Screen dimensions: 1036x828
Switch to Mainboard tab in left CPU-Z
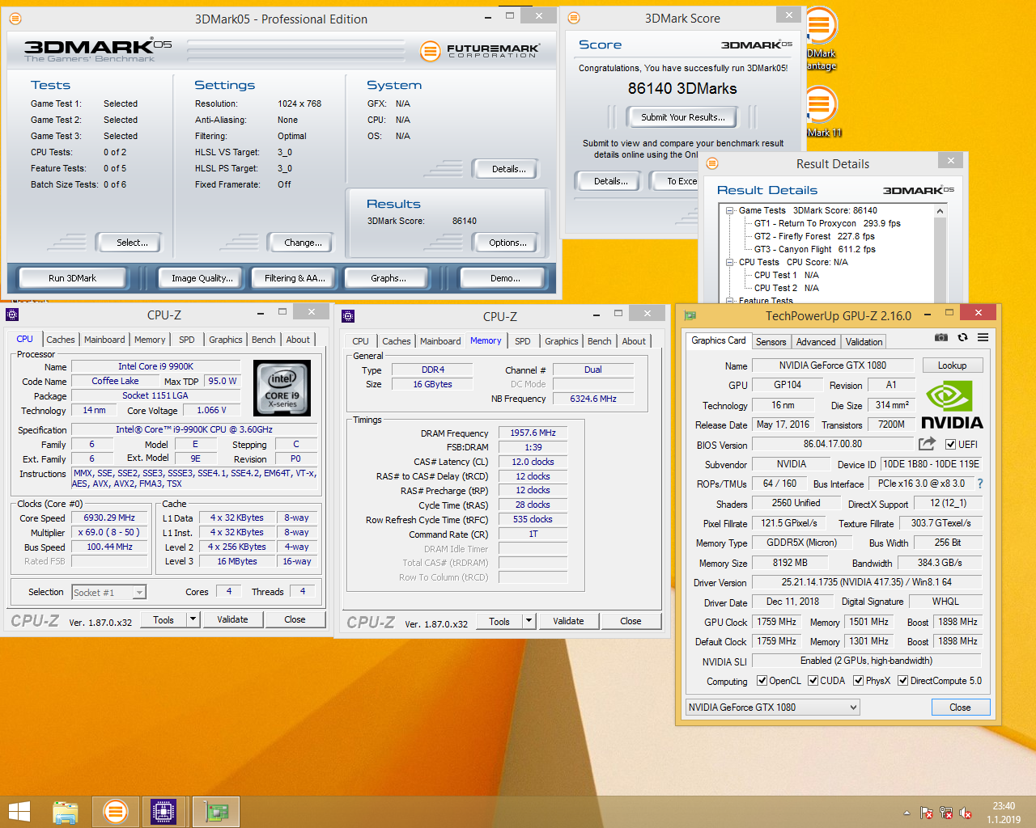click(104, 340)
